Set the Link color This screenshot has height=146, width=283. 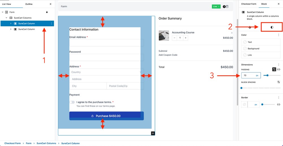[261, 55]
